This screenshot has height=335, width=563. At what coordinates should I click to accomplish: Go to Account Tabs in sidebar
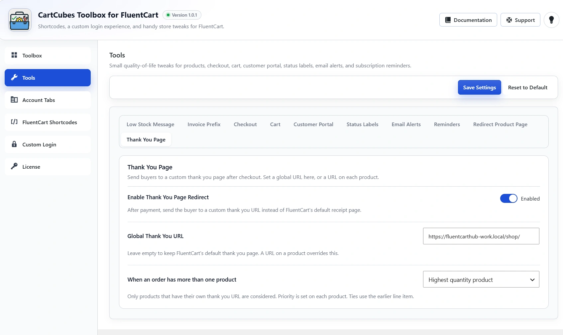48,100
